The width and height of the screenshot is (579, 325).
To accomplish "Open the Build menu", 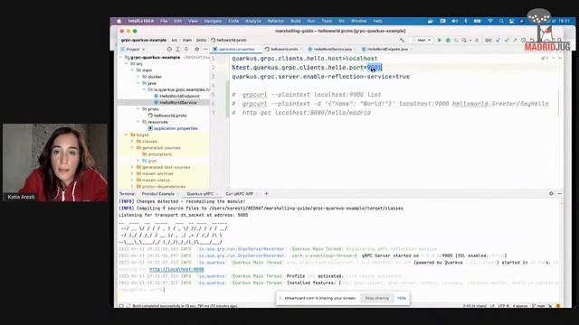I will point(296,21).
